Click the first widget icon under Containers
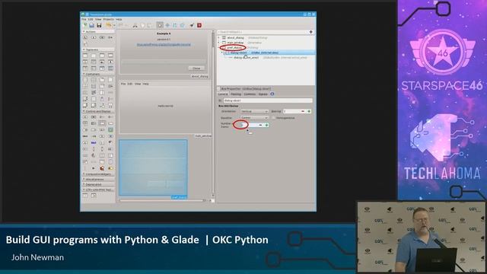This screenshot has height=274, width=487. pos(85,80)
